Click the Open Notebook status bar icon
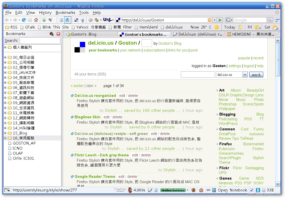The height and width of the screenshot is (198, 285). click(x=214, y=190)
